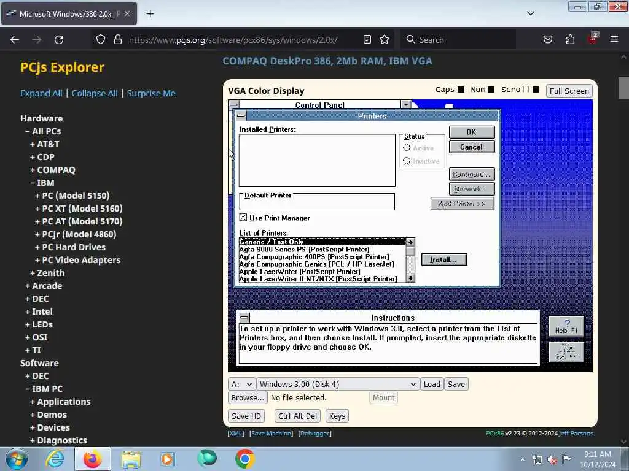Expand the Applications tree node
The width and height of the screenshot is (629, 471).
click(60, 402)
